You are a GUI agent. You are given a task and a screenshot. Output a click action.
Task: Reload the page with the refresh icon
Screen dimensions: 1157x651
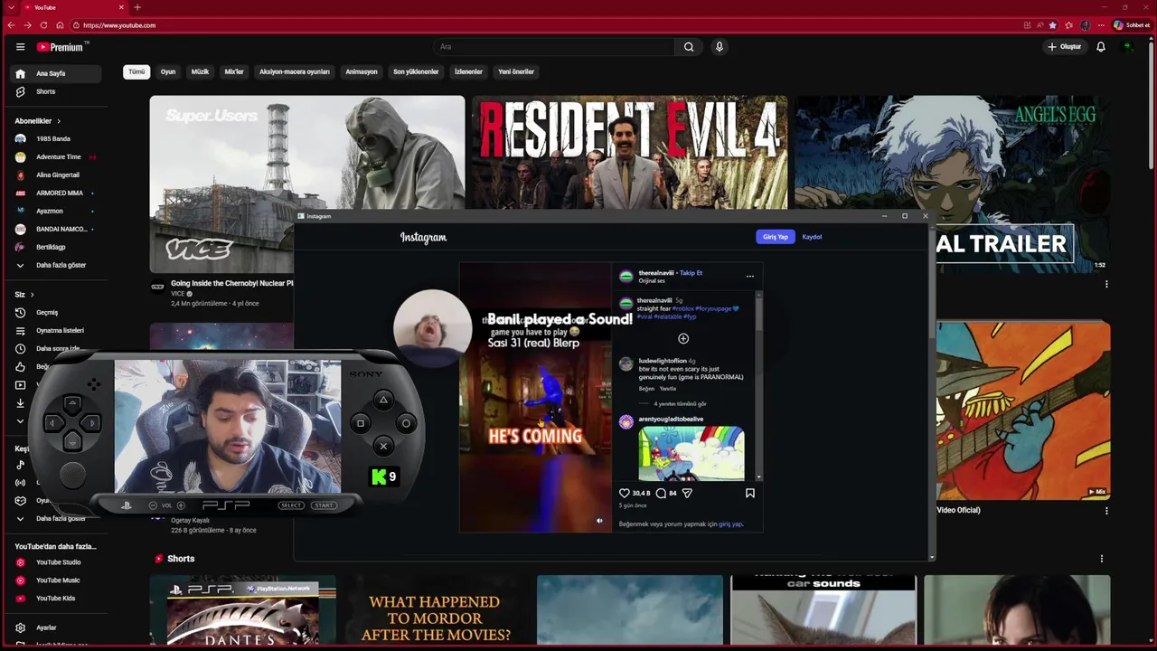pos(43,25)
